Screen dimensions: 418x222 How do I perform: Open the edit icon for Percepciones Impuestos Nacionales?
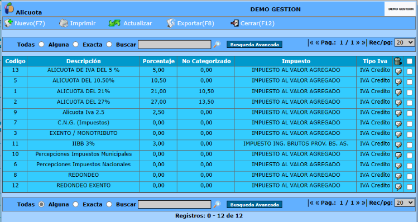(x=398, y=166)
